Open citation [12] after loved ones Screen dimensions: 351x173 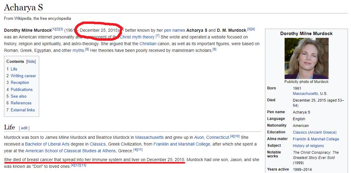pos(77,165)
